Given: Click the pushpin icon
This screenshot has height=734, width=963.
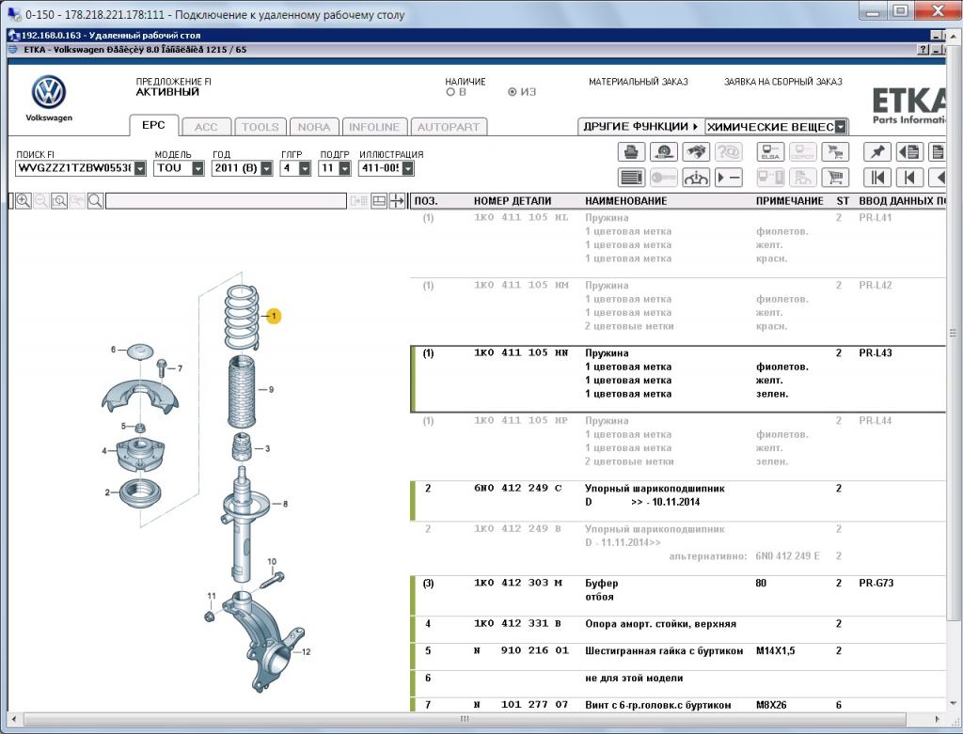Looking at the screenshot, I should [x=877, y=151].
